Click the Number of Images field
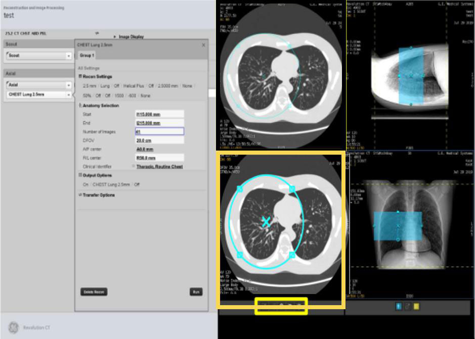Image resolution: width=475 pixels, height=339 pixels. pos(159,131)
